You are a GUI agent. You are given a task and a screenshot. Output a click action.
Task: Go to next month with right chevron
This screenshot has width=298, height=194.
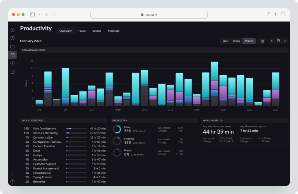285,41
